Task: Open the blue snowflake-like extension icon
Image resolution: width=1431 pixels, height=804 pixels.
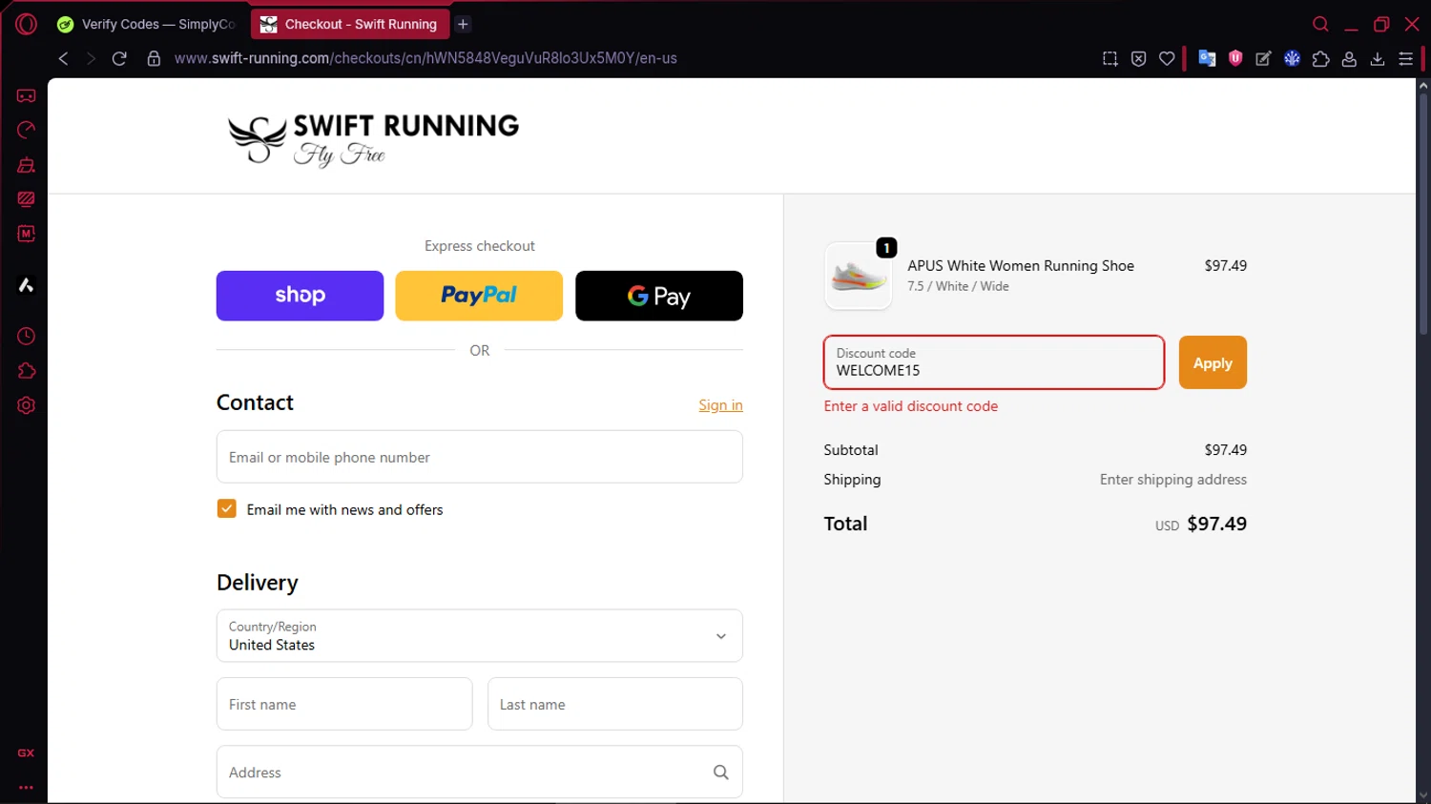Action: point(1292,58)
